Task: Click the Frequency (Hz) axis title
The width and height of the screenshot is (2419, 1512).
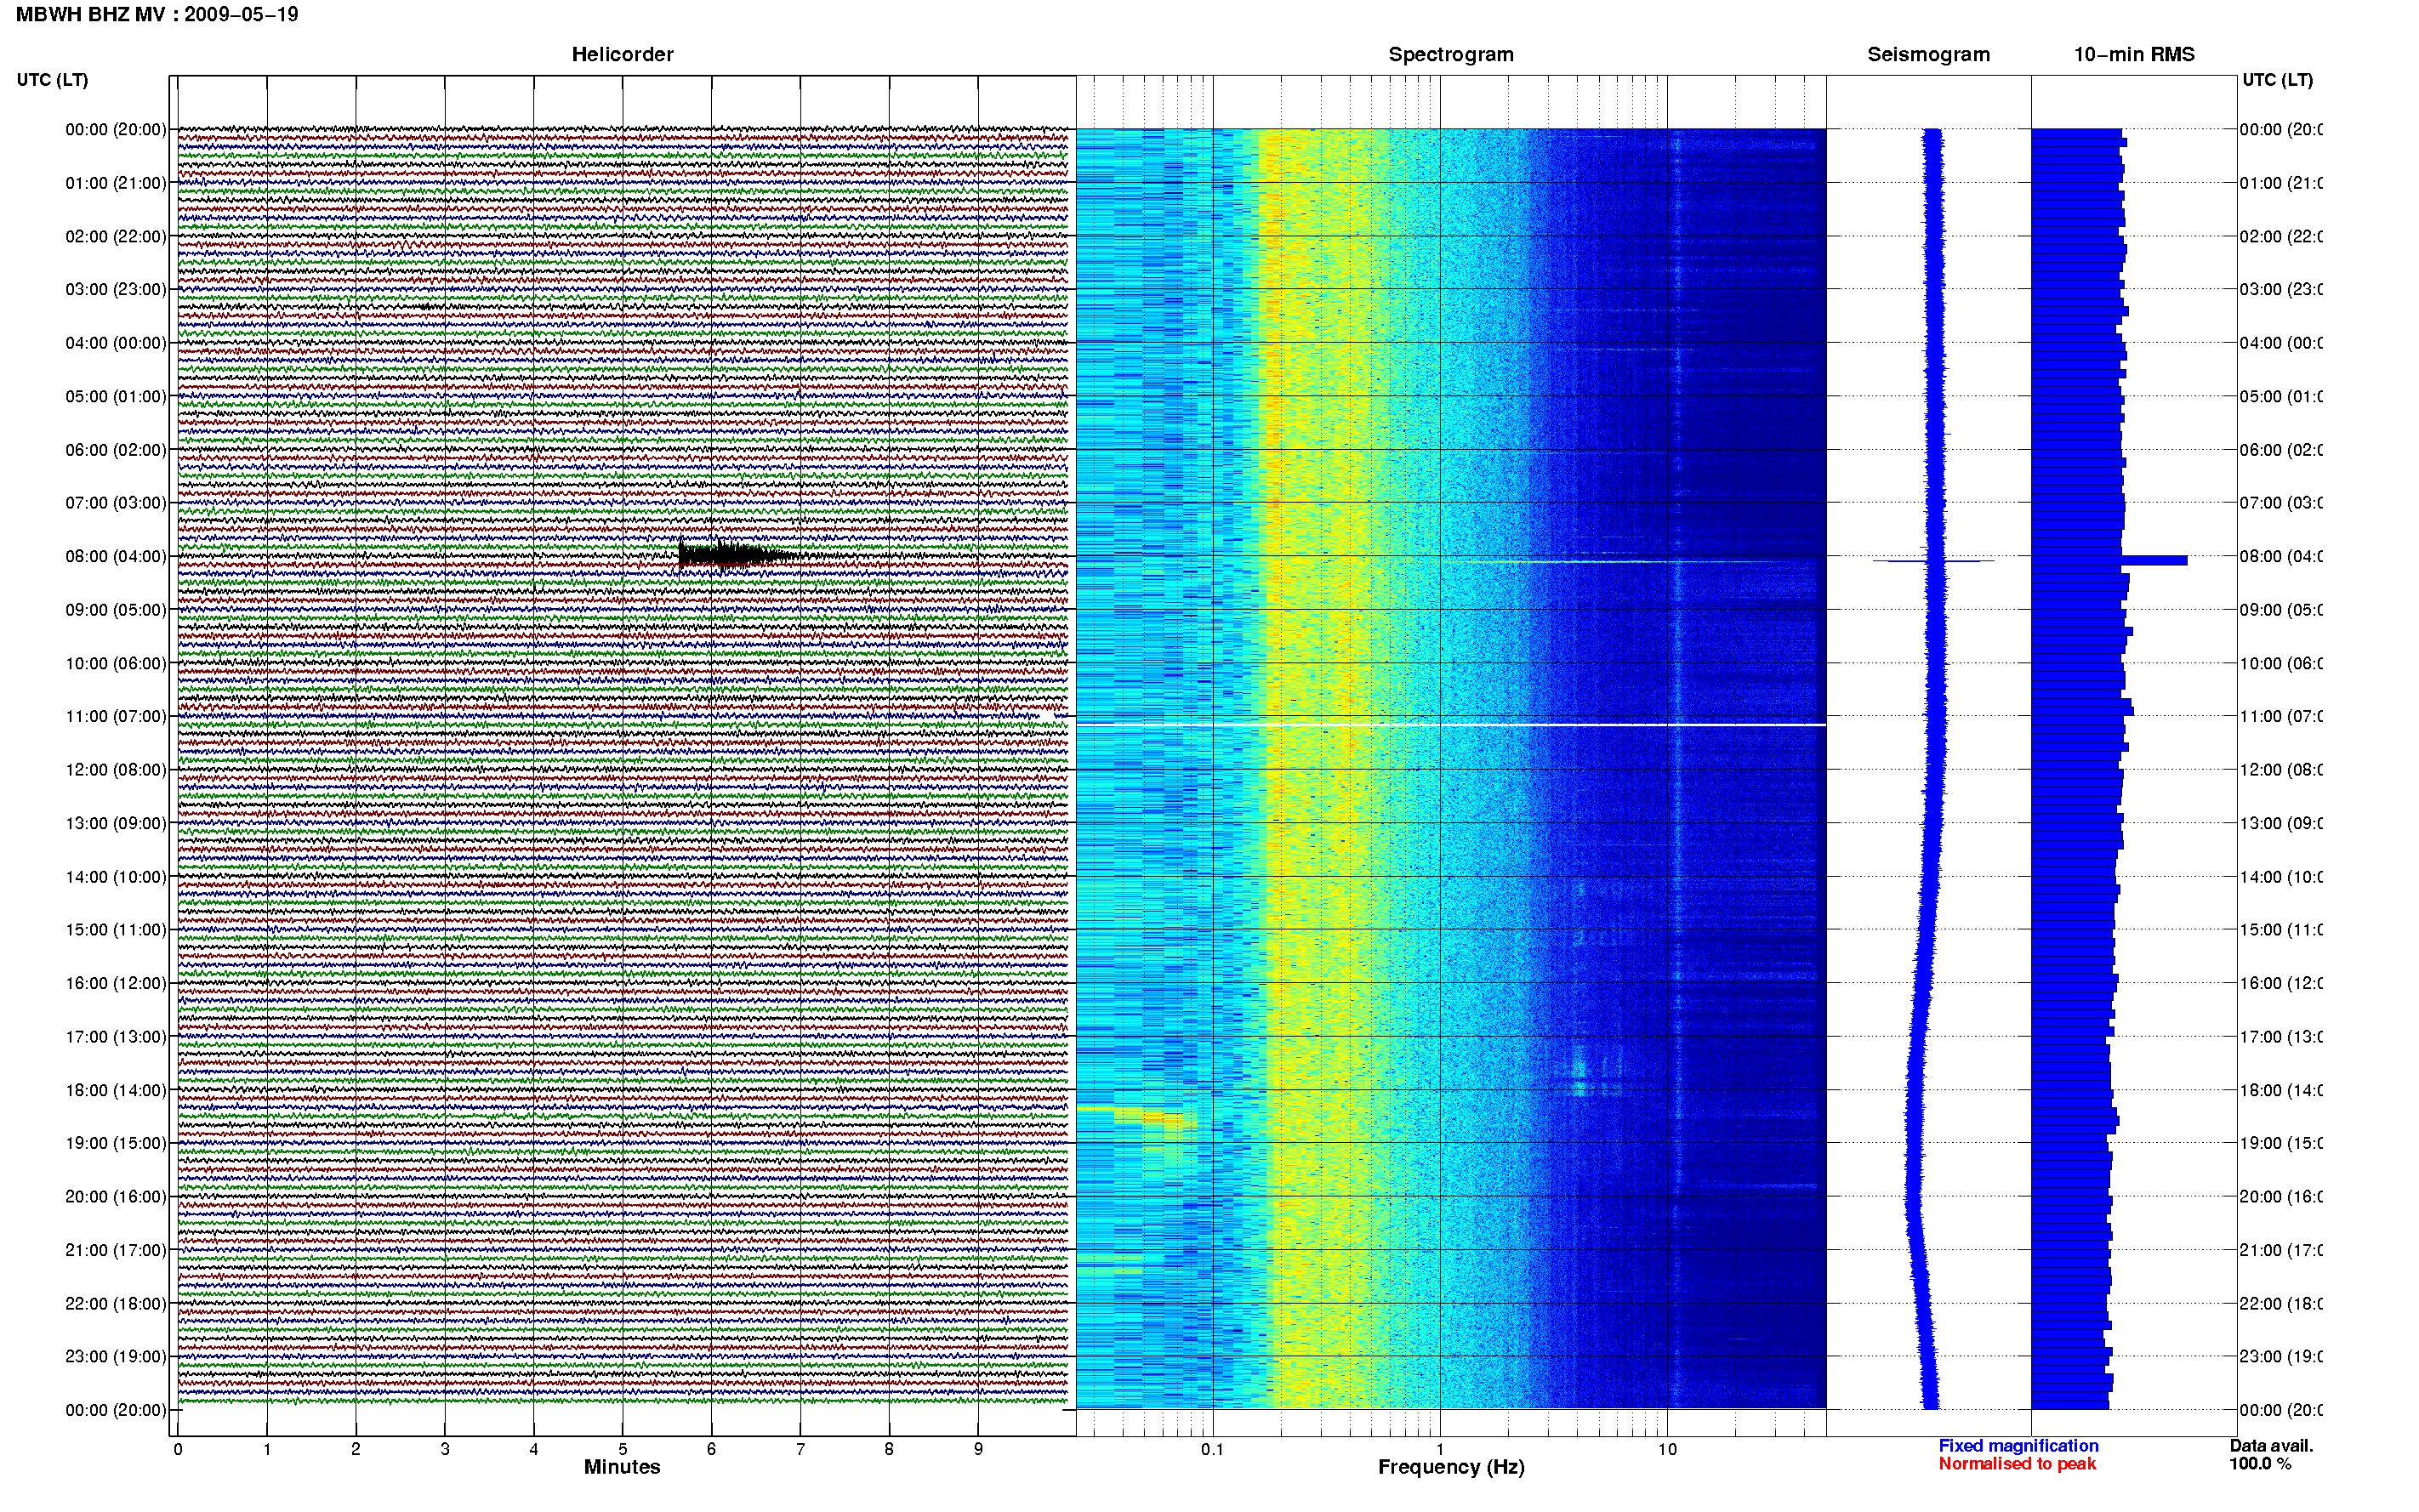Action: pyautogui.click(x=1451, y=1467)
